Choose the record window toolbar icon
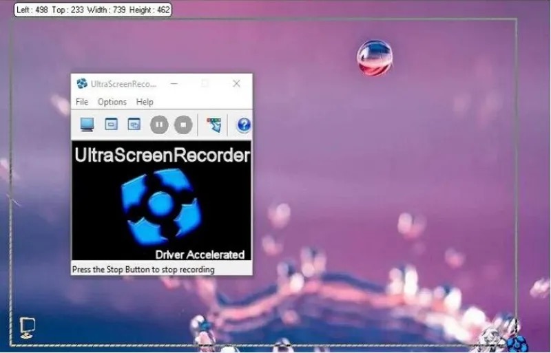551x353 pixels. pos(111,124)
